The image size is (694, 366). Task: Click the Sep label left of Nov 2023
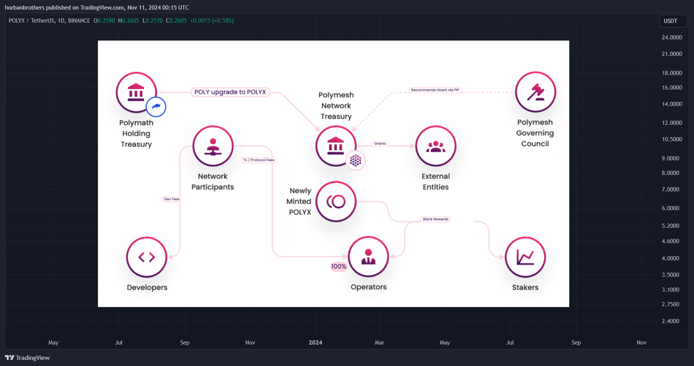point(185,343)
